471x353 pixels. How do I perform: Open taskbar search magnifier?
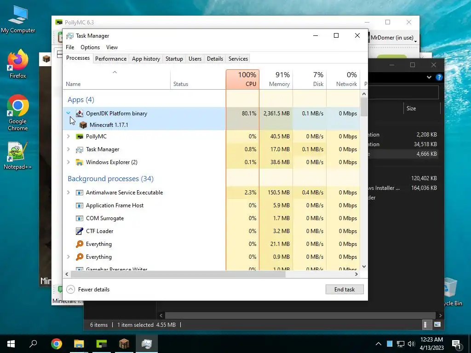[x=33, y=344]
